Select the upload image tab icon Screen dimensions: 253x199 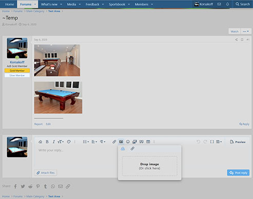point(123,149)
